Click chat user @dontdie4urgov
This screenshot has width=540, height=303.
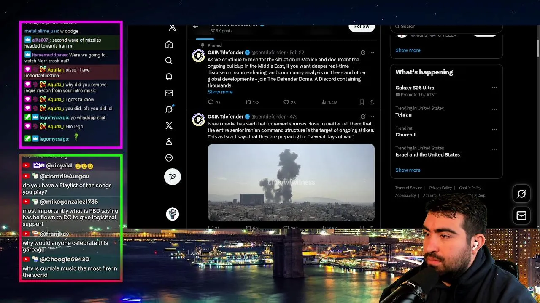[x=65, y=176]
